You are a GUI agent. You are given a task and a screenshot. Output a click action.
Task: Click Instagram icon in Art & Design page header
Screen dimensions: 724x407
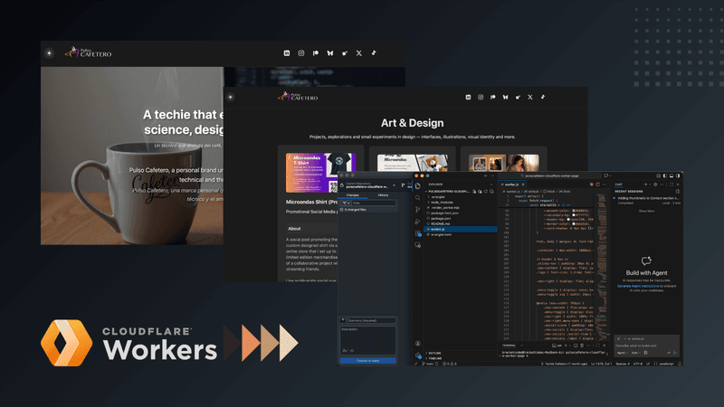481,98
